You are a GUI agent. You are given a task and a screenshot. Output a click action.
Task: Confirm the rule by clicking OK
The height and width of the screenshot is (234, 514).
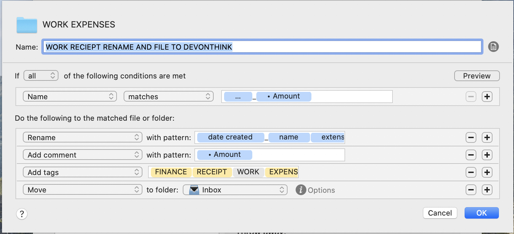[x=481, y=213]
